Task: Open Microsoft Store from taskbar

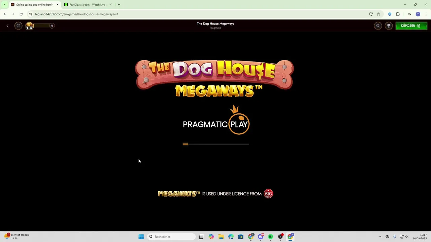Action: click(x=241, y=237)
